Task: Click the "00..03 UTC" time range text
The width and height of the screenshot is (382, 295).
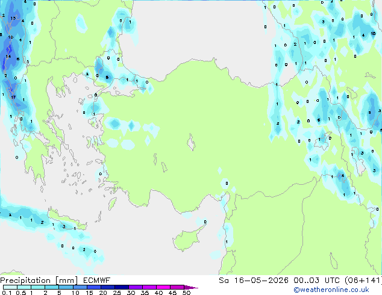Action: pyautogui.click(x=317, y=281)
